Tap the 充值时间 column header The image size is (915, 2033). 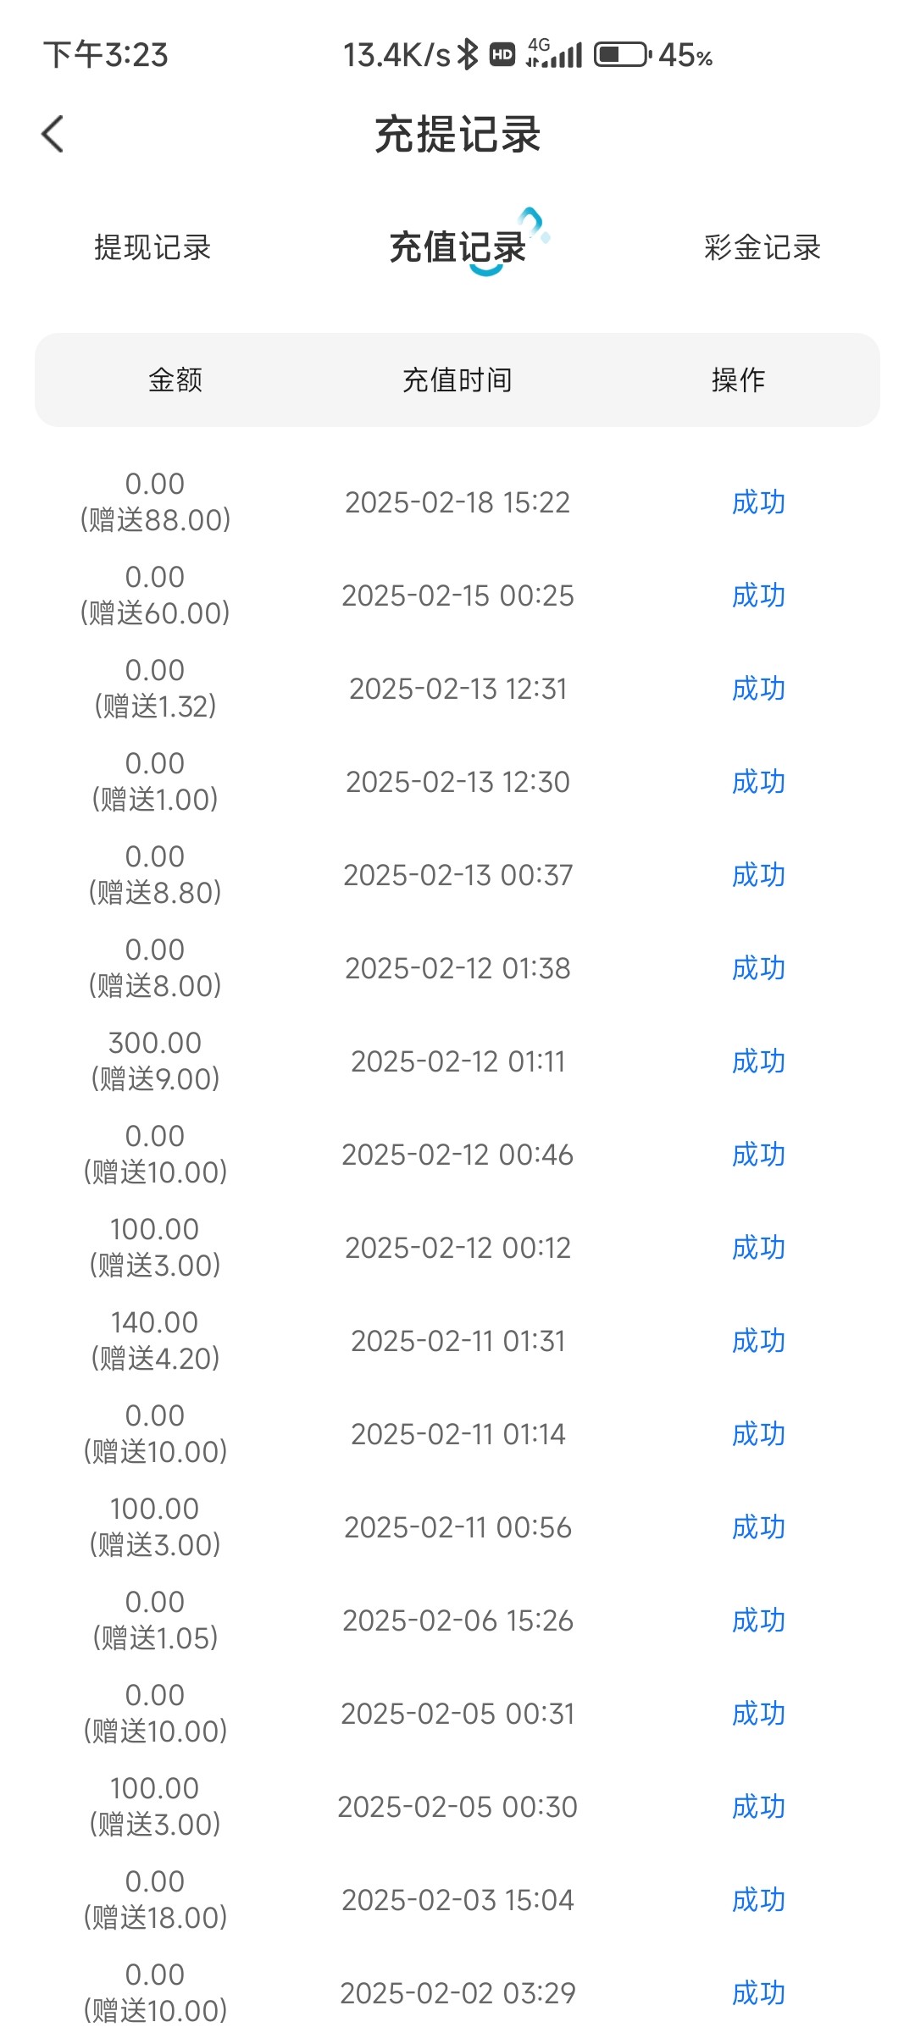[x=457, y=380]
